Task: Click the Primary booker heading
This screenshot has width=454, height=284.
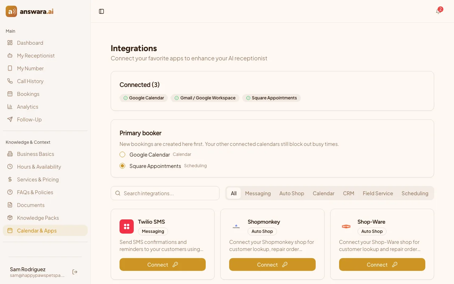Action: click(x=140, y=133)
